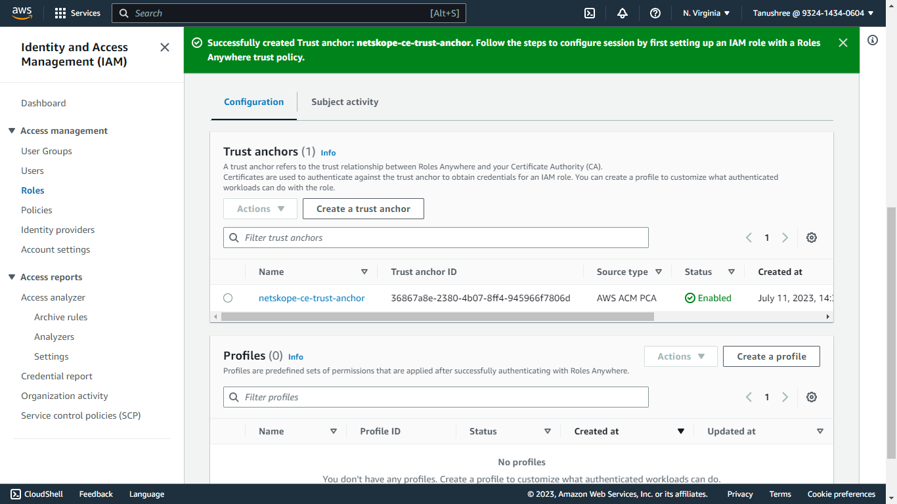Image resolution: width=897 pixels, height=504 pixels.
Task: Open Roles in the sidebar
Action: point(33,190)
